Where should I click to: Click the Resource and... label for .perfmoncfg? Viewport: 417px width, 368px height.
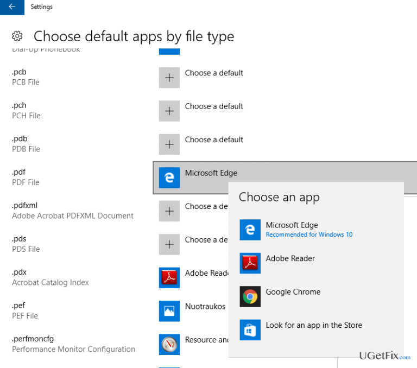pos(206,340)
